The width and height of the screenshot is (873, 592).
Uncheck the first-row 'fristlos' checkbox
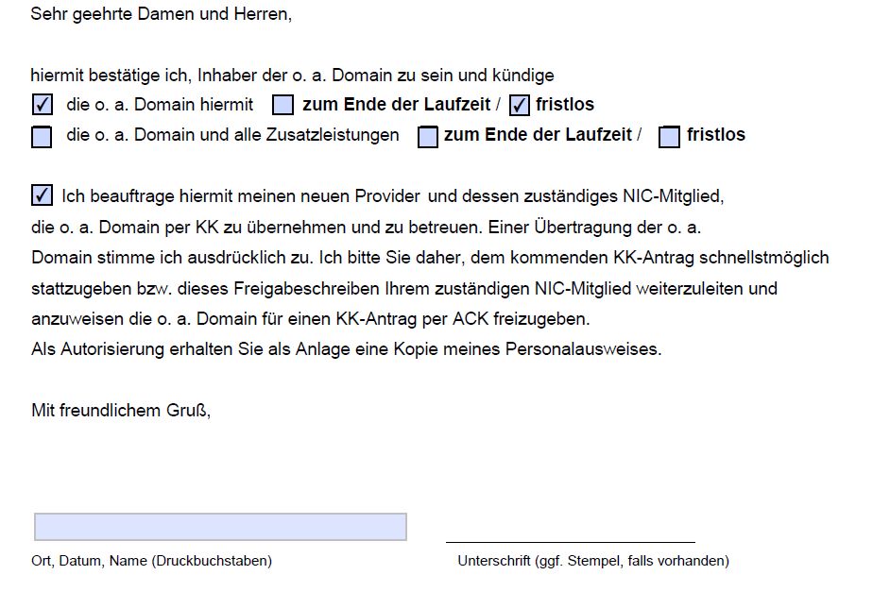tap(519, 105)
